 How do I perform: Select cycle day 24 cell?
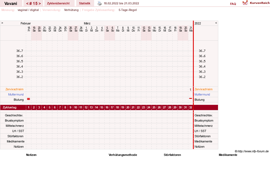149,108
